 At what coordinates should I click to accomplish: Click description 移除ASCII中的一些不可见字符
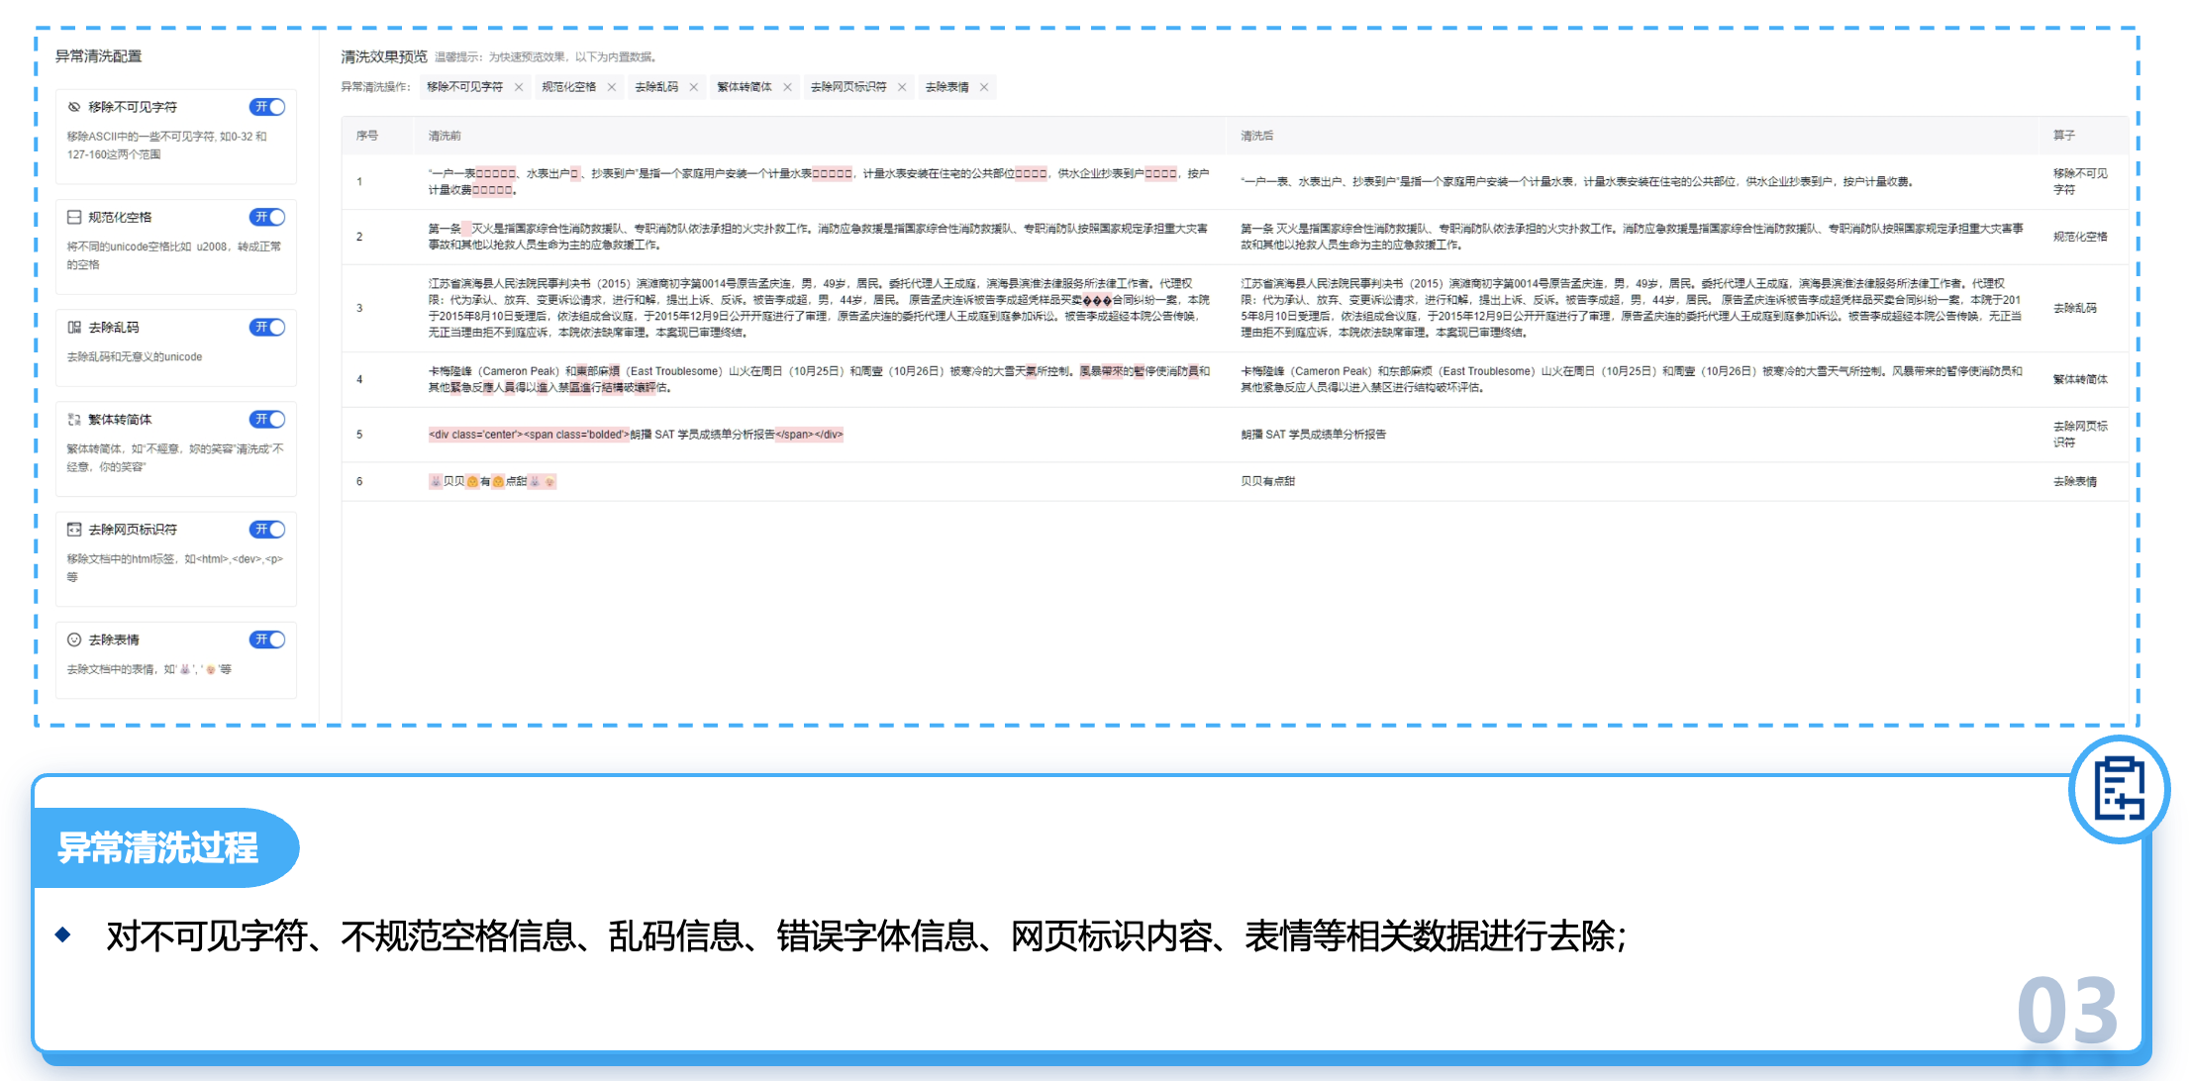[x=167, y=146]
